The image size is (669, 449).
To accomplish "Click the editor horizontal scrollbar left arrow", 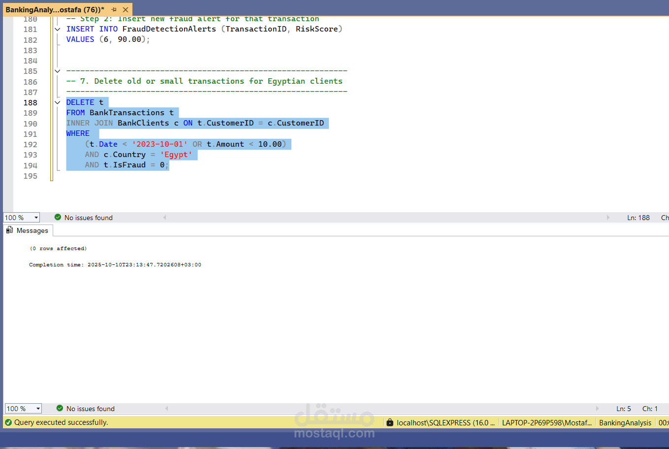I will click(x=164, y=217).
